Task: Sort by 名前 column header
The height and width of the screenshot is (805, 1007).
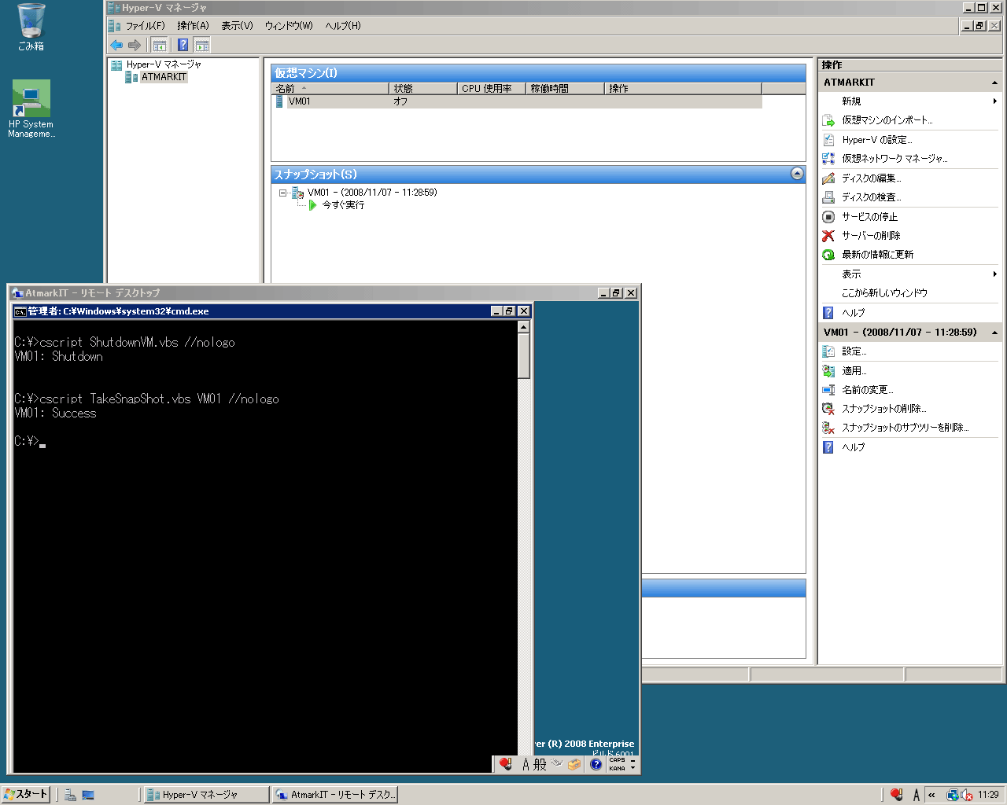Action: [330, 89]
